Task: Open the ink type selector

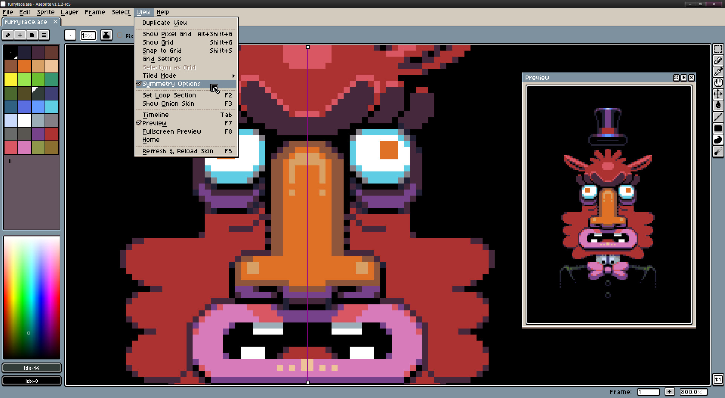Action: point(106,35)
